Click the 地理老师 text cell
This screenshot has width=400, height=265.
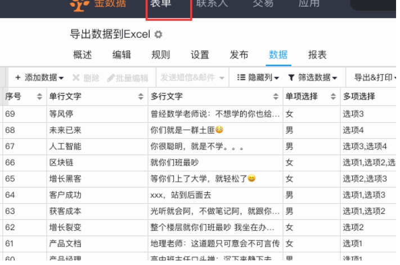pyautogui.click(x=215, y=244)
